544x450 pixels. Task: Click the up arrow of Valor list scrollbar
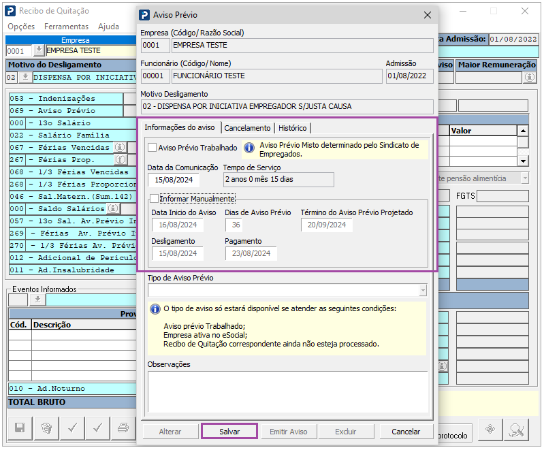click(523, 131)
